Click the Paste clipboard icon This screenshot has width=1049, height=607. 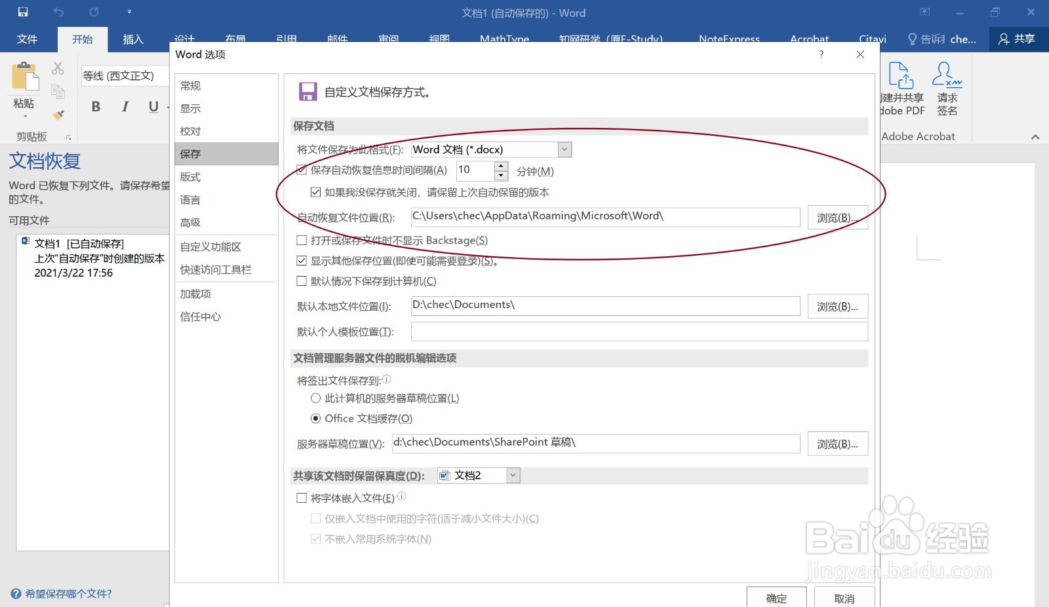click(26, 77)
